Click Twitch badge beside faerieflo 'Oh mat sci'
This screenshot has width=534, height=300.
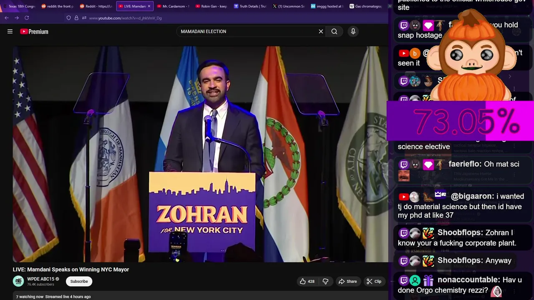(x=403, y=165)
